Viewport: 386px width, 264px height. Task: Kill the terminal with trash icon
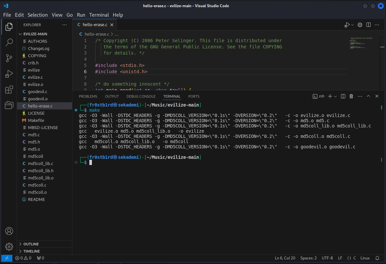click(x=351, y=96)
